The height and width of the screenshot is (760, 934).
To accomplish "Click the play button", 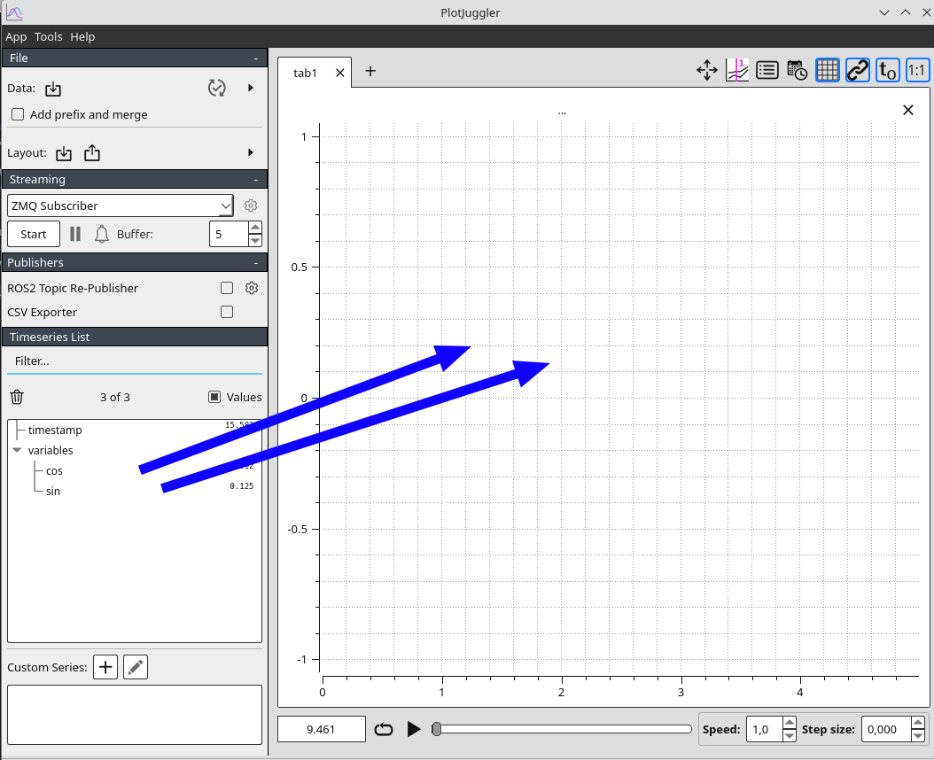I will (x=414, y=729).
